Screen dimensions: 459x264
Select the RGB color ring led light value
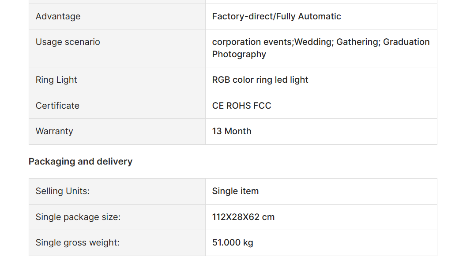pyautogui.click(x=260, y=80)
